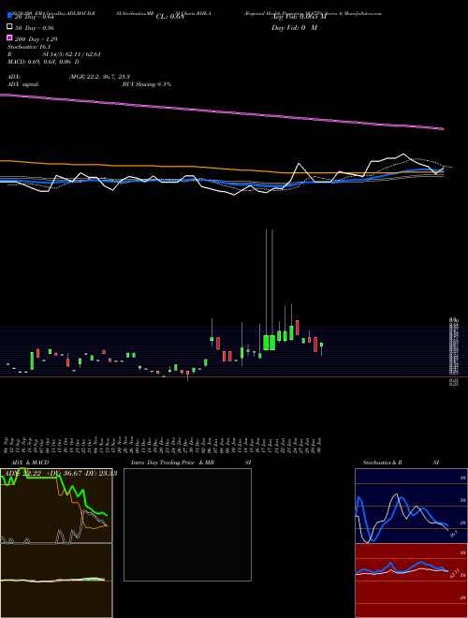468x618 pixels.
Task: Click the blue Stochastics indicator chart panel
Action: tap(411, 506)
